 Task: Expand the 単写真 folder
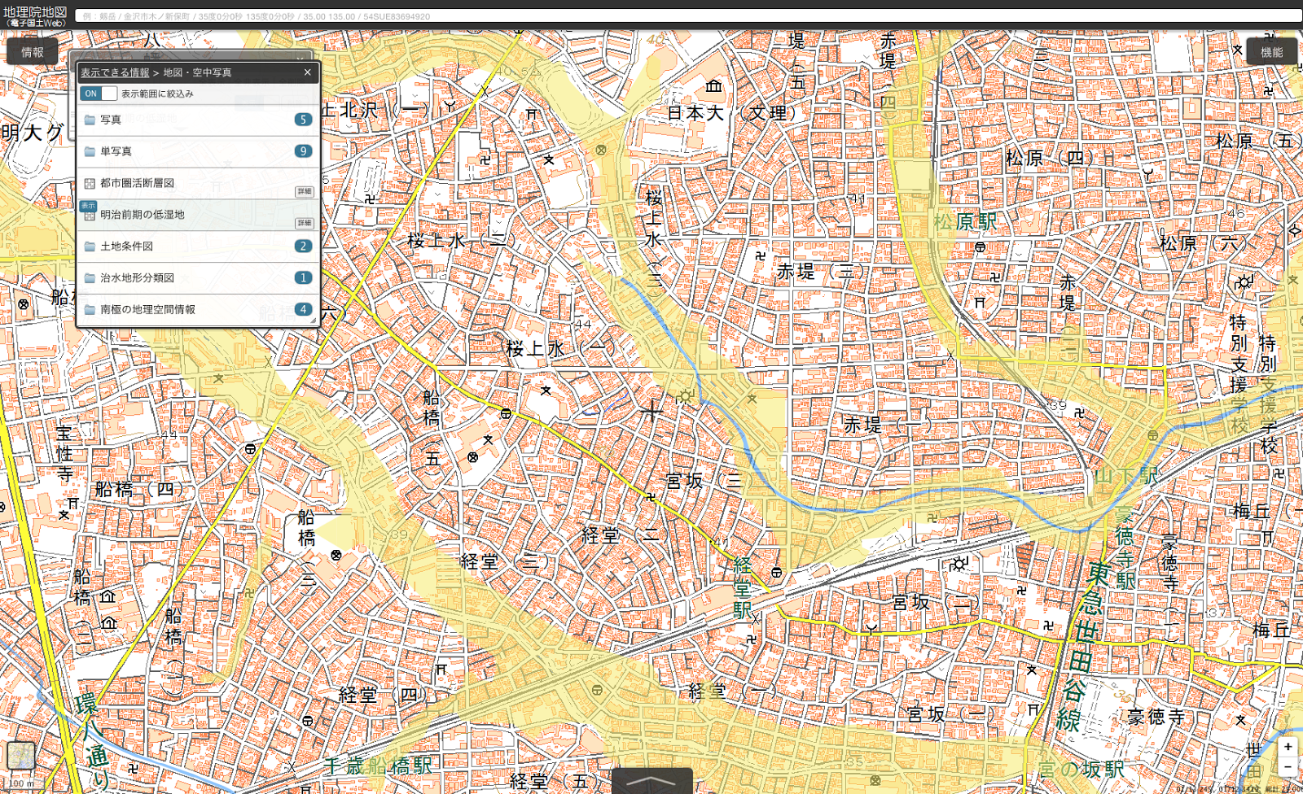click(116, 151)
